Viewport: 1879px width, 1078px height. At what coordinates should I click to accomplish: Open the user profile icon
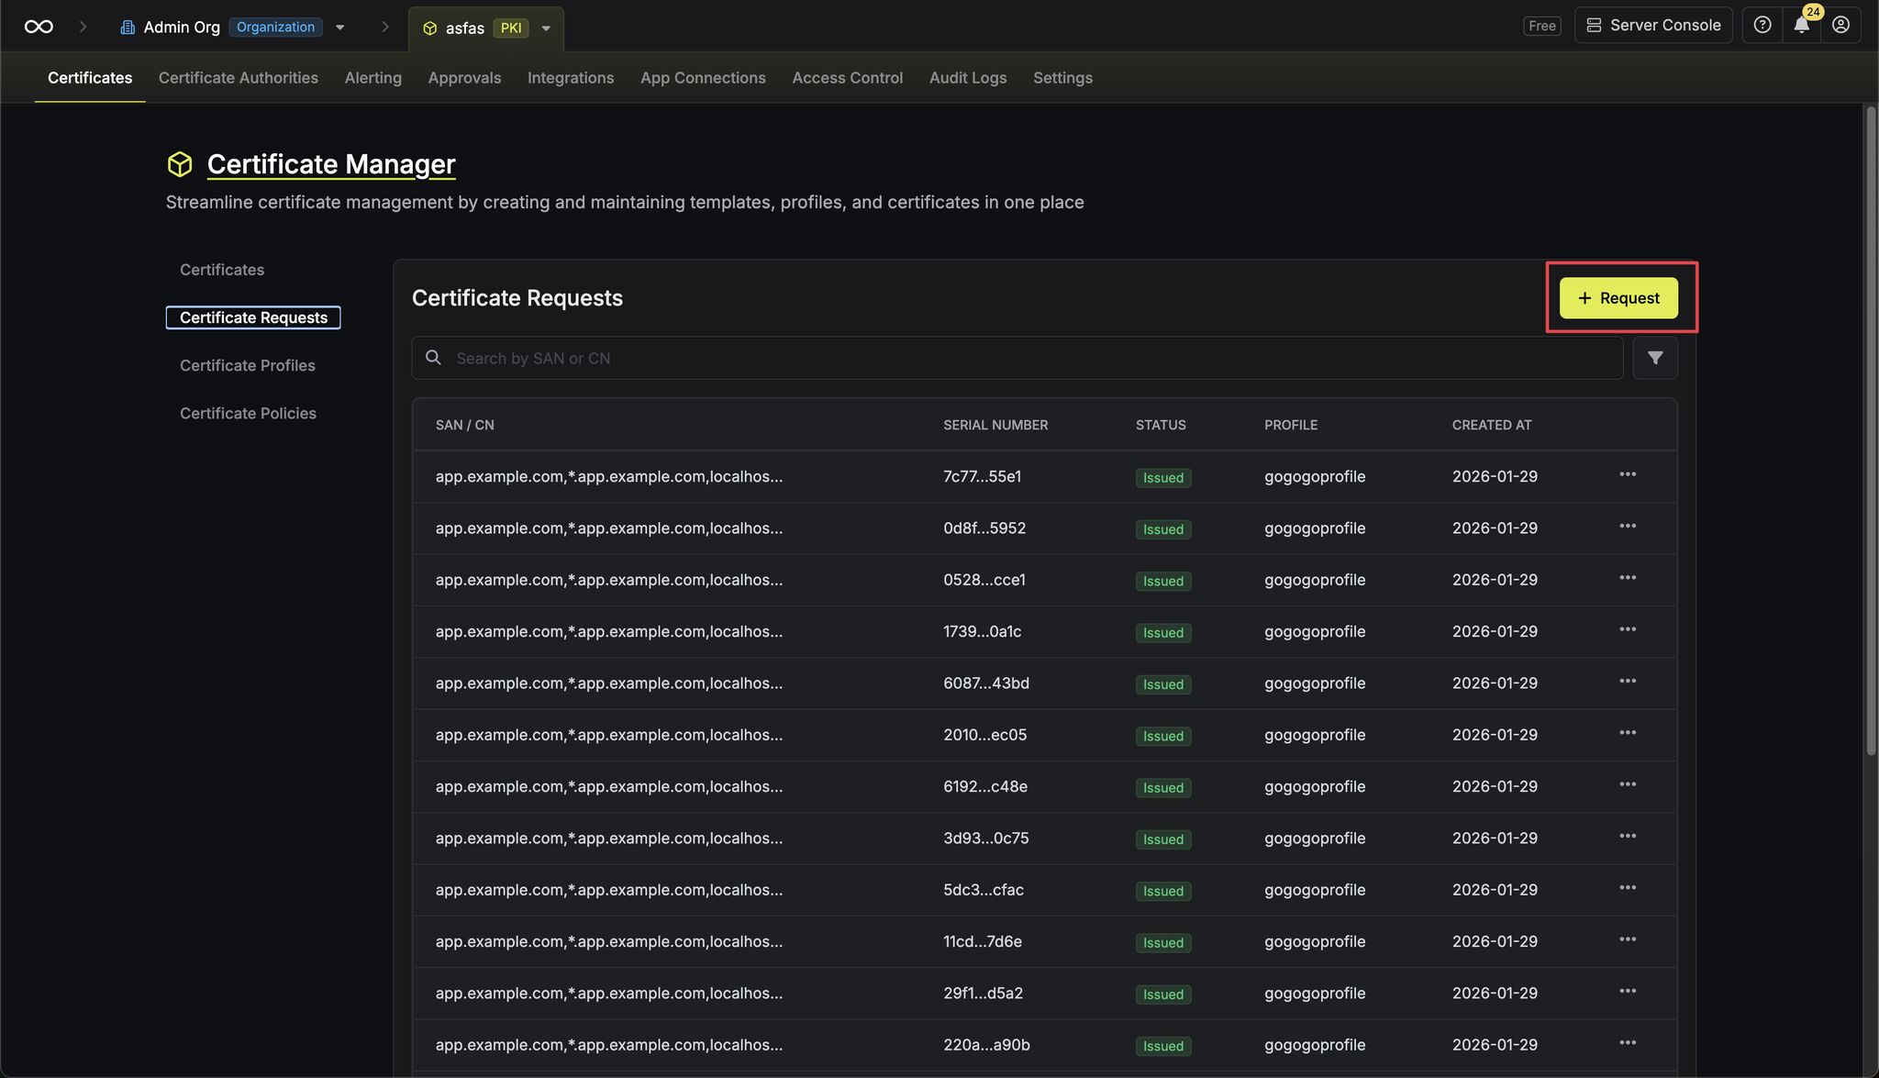coord(1840,26)
